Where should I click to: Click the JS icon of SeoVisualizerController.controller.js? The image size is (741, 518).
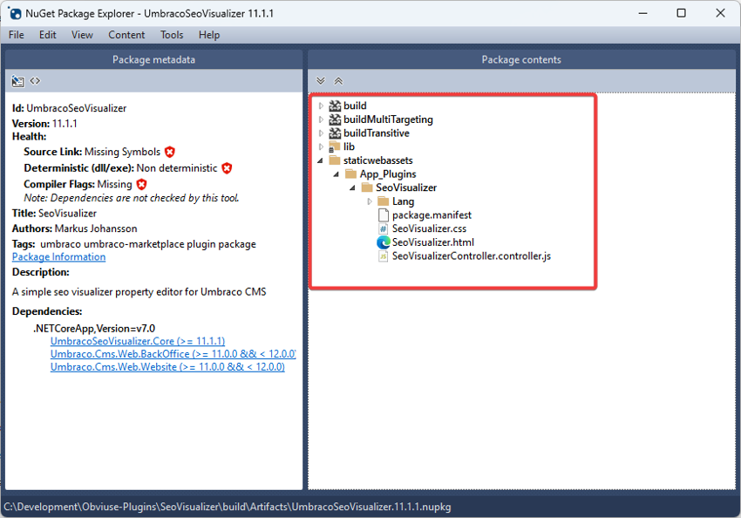pyautogui.click(x=384, y=256)
